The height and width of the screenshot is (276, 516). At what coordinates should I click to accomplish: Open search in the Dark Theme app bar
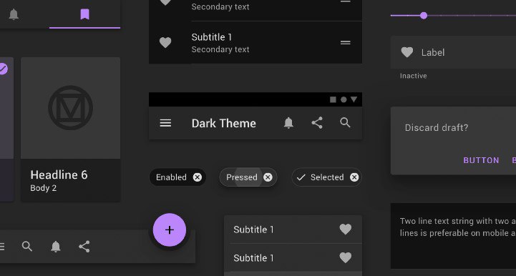pyautogui.click(x=345, y=123)
